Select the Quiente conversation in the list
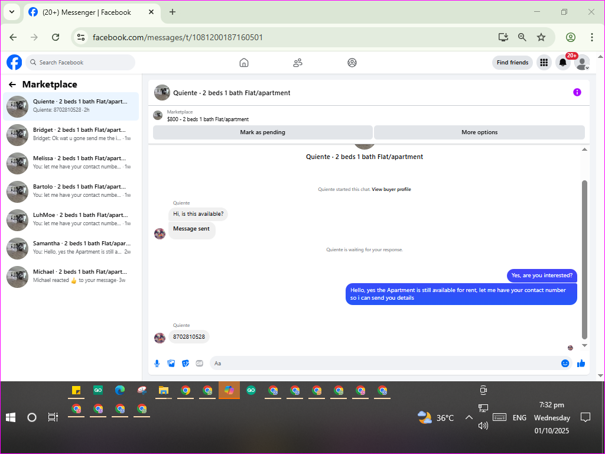 [x=71, y=106]
